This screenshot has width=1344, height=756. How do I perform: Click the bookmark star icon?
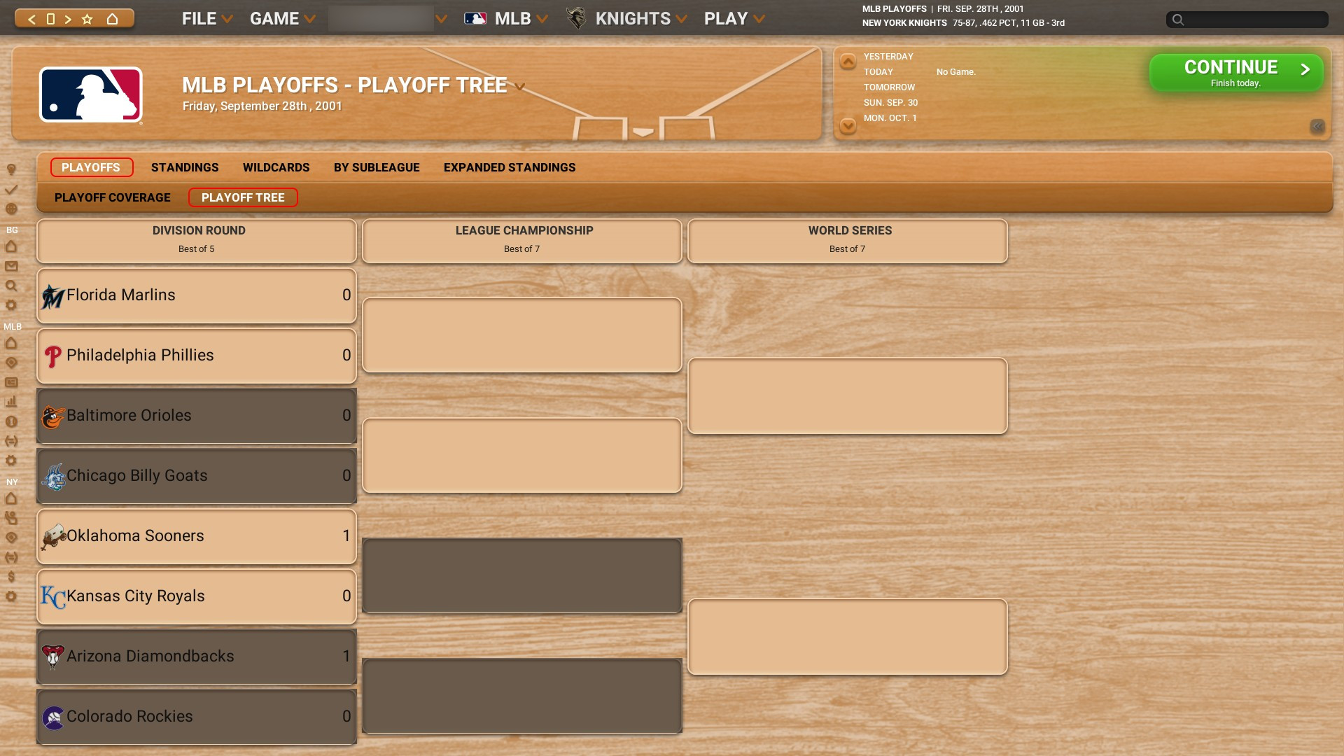[87, 19]
